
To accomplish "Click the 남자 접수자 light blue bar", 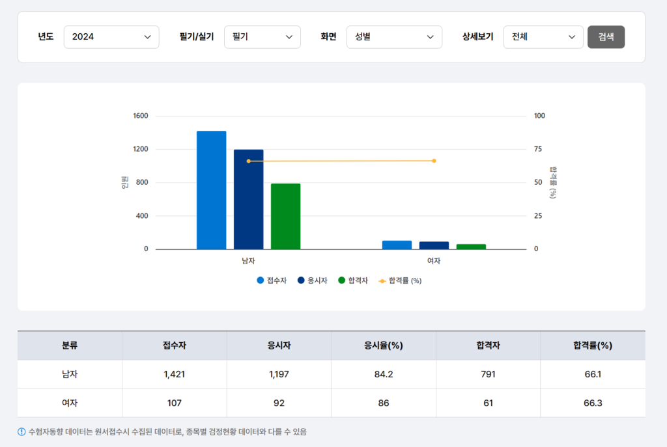I will (x=212, y=190).
